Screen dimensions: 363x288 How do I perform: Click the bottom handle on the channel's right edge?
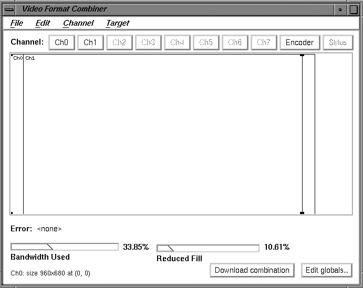[x=302, y=213]
